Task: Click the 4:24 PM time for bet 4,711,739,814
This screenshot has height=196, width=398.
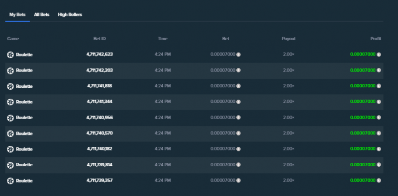Action: 163,165
